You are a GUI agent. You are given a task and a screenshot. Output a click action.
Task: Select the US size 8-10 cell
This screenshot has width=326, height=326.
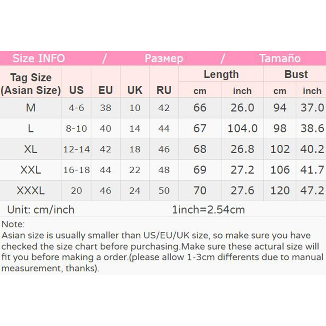tap(76, 128)
